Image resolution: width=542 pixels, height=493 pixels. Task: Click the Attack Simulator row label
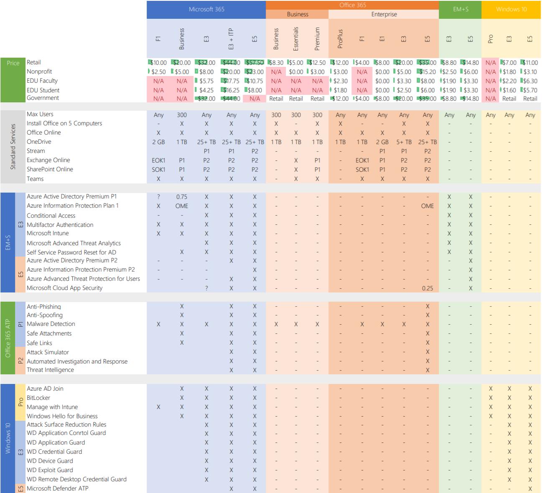tap(48, 352)
